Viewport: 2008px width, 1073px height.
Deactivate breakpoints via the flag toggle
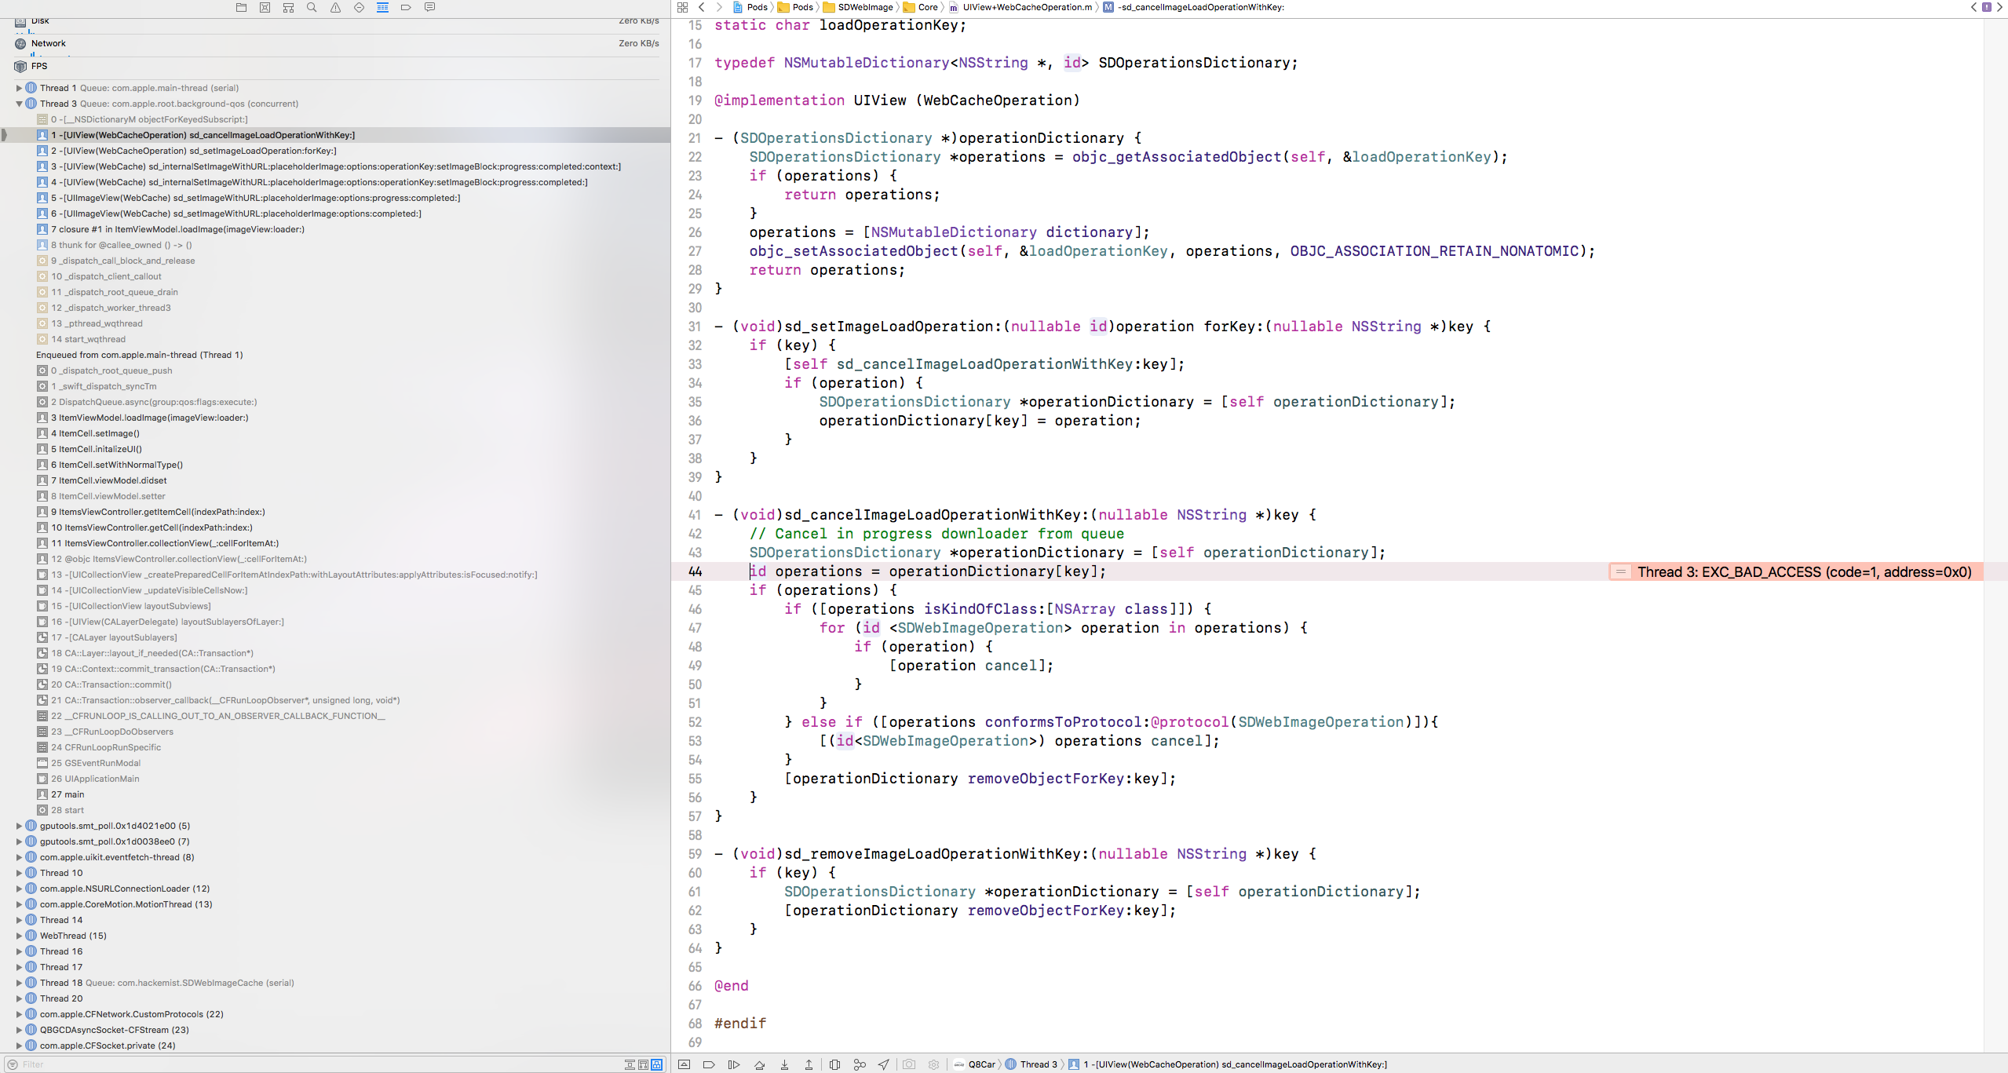click(x=708, y=1064)
